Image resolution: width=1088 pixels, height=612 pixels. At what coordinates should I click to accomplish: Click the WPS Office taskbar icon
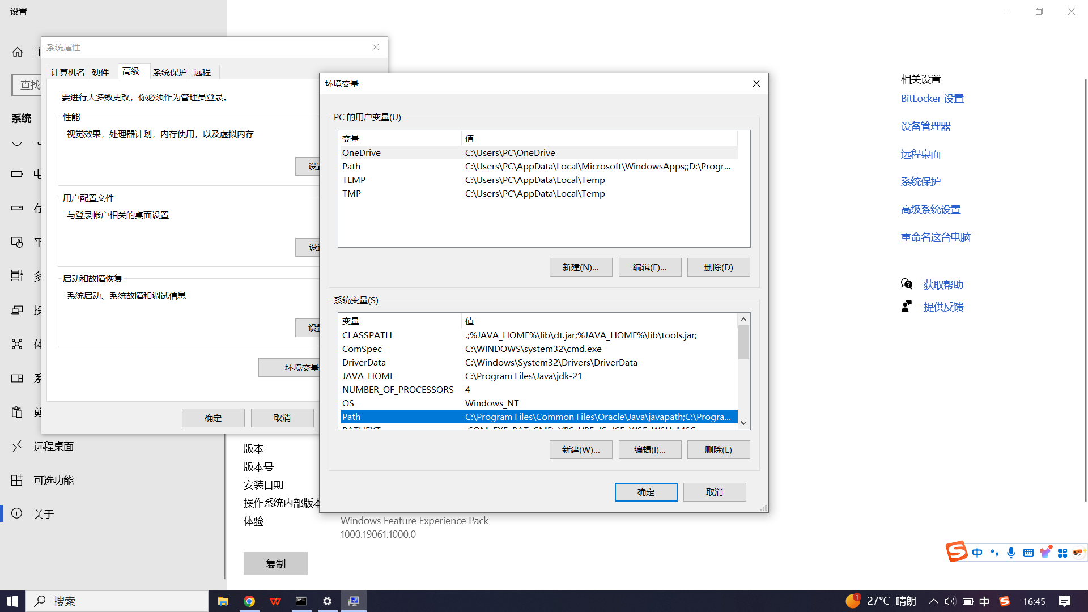click(x=275, y=601)
